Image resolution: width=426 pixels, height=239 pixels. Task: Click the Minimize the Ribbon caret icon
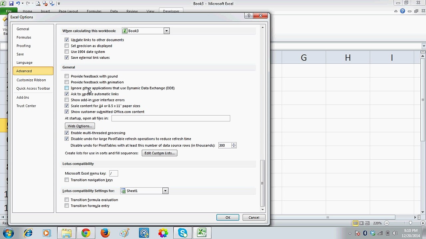pyautogui.click(x=396, y=11)
